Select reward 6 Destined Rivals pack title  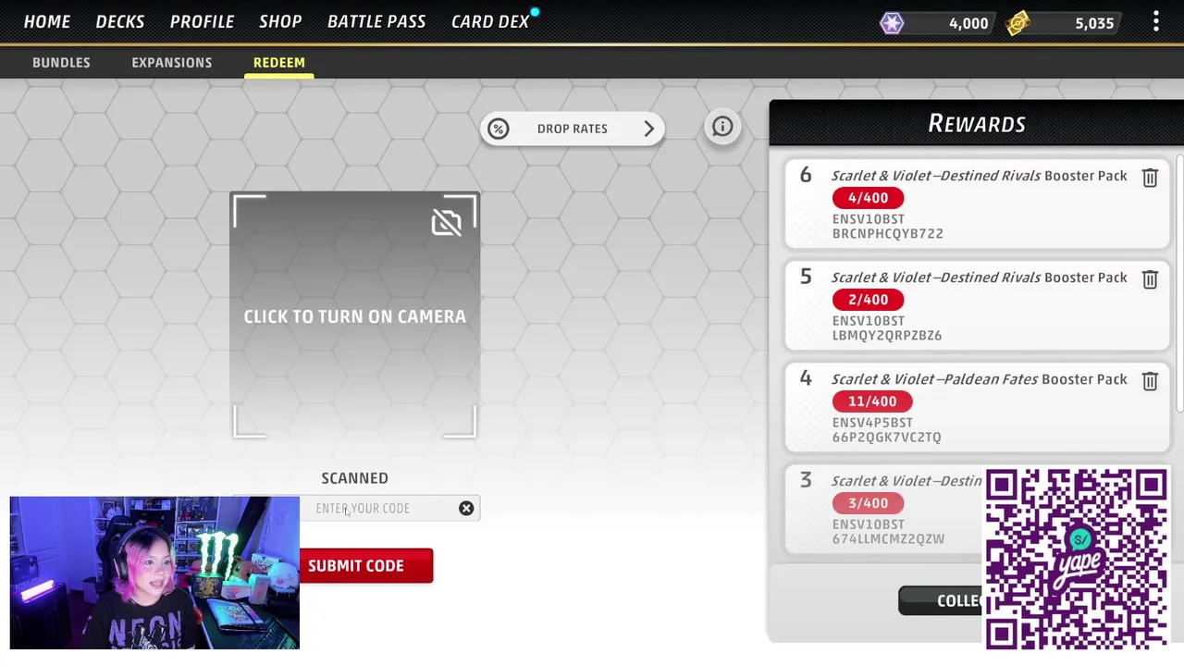tap(979, 176)
